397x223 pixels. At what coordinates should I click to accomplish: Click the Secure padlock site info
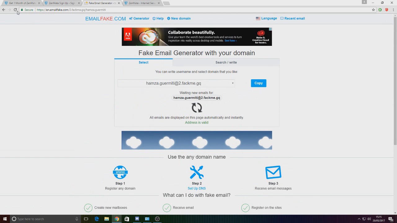tap(27, 10)
